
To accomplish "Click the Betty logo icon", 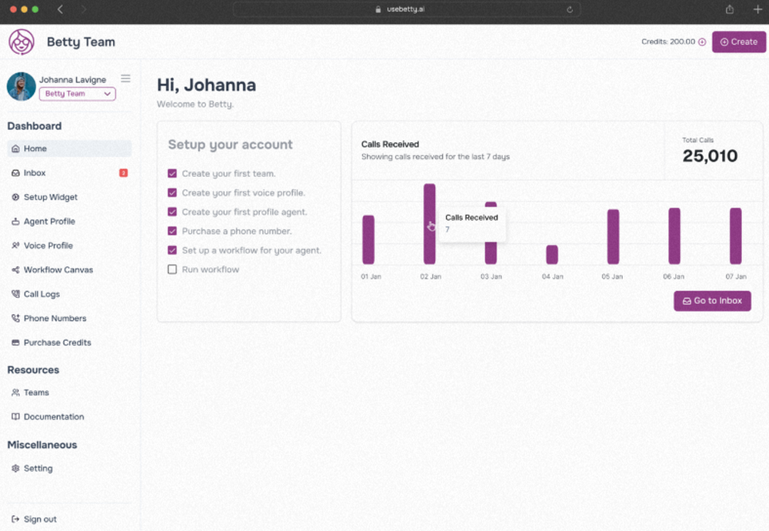I will click(22, 42).
